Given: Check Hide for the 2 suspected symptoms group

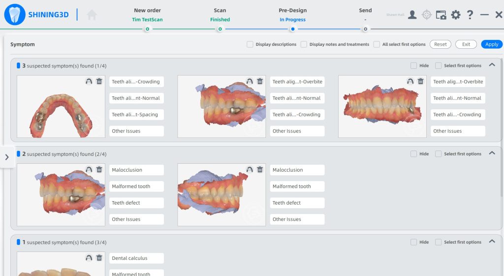Looking at the screenshot, I should [413, 154].
